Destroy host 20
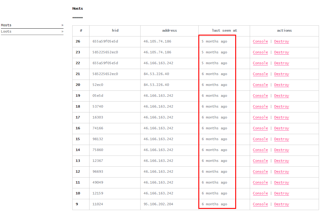Screen dimensions: 322x214 click(281, 85)
